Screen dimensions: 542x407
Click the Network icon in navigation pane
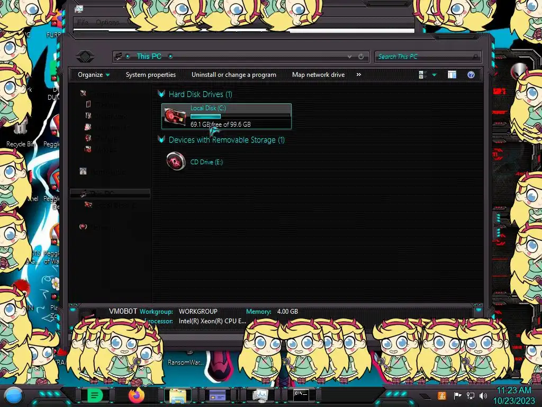coord(83,227)
